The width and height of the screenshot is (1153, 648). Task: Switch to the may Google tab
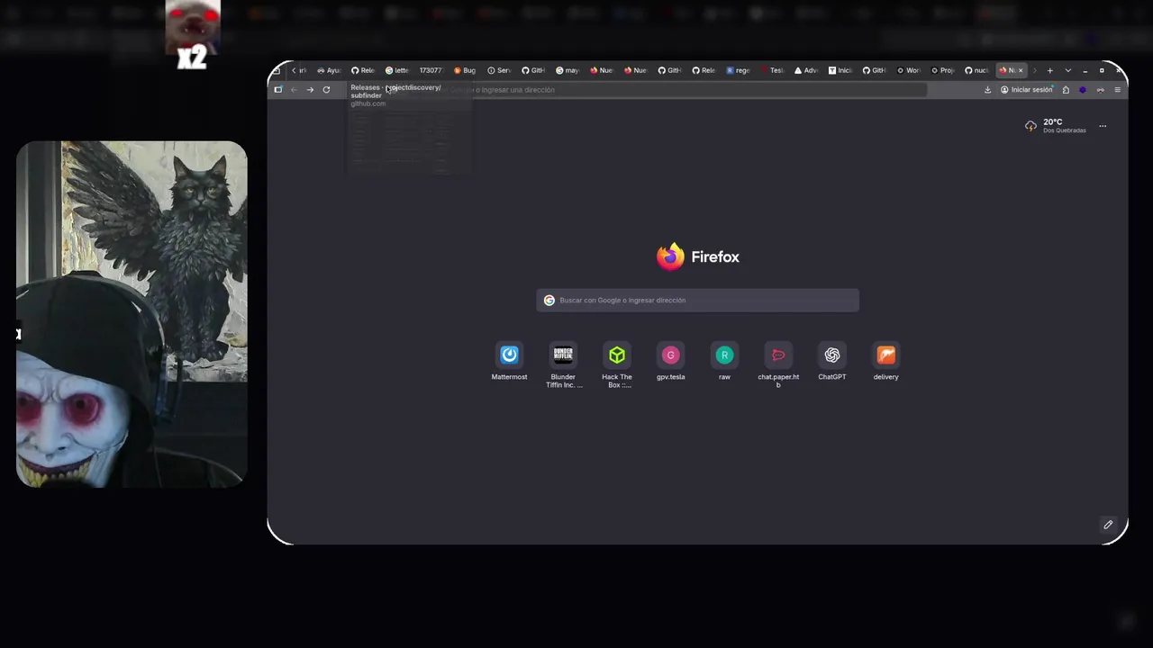click(567, 70)
